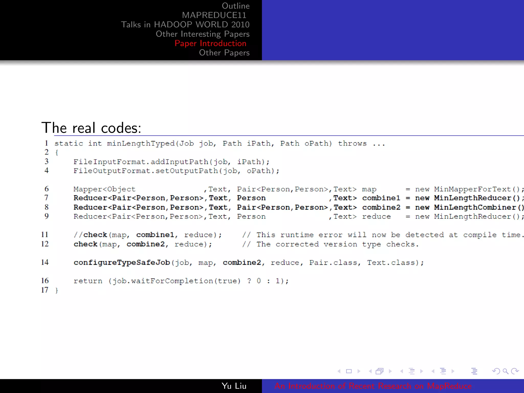Click the previous frame arrow
The width and height of the screenshot is (524, 393).
370,371
